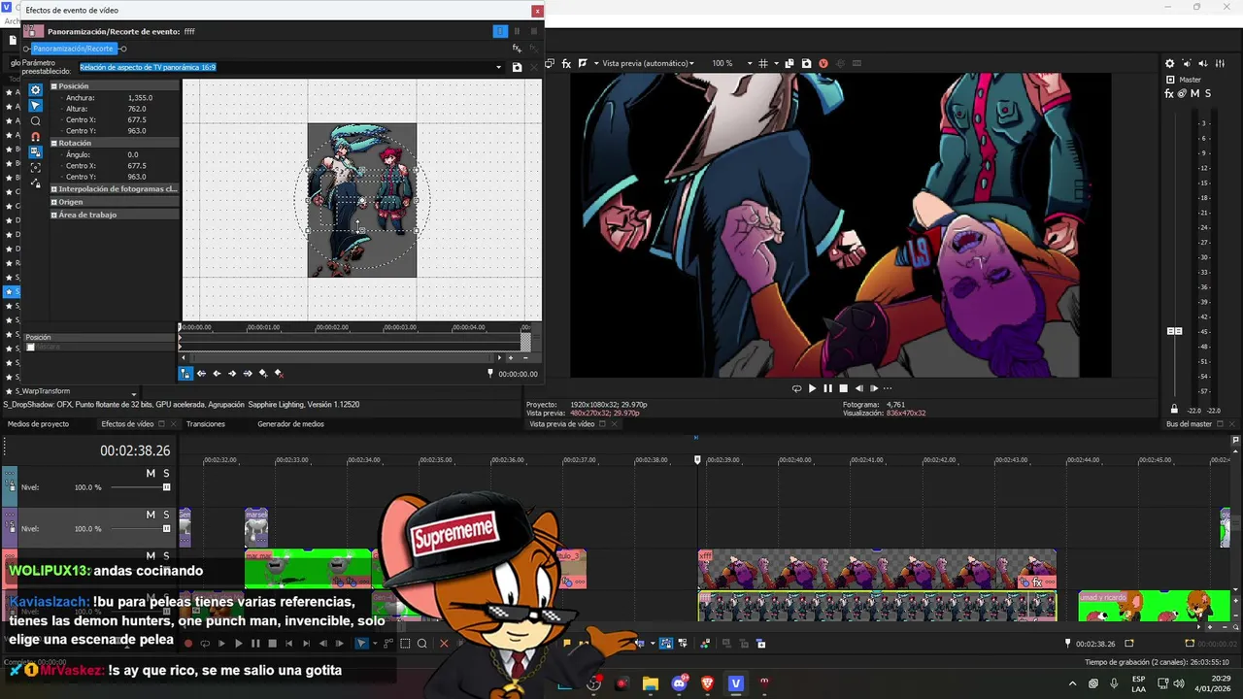Toggle preview overlays grid icon
The width and height of the screenshot is (1243, 699).
(763, 63)
